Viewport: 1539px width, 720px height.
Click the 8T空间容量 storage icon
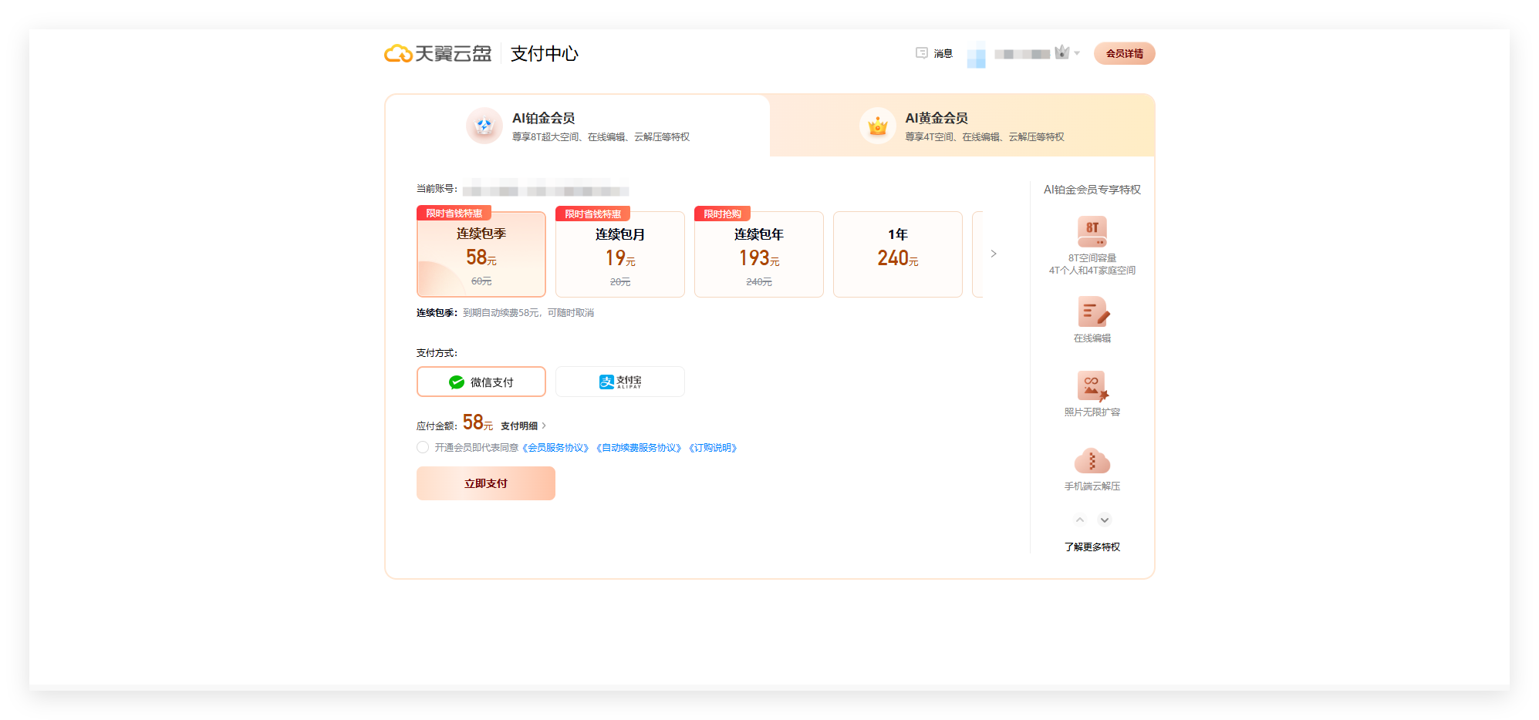click(x=1092, y=231)
